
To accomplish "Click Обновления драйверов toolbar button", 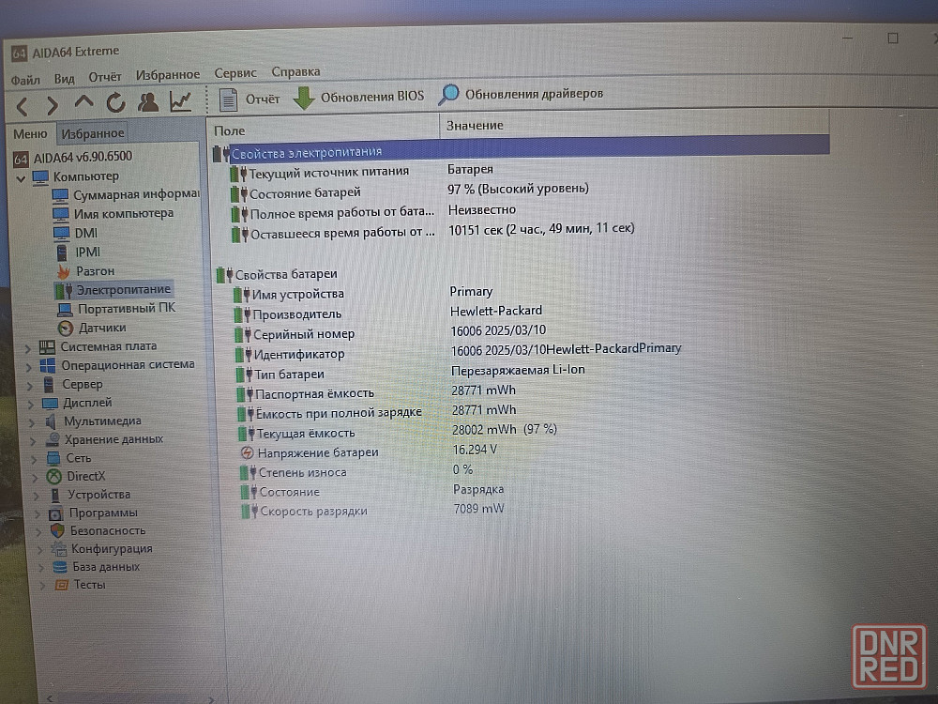I will pyautogui.click(x=521, y=94).
